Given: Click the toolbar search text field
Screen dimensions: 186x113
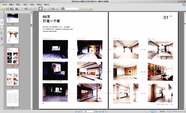Looking at the screenshot, I should [72, 9].
